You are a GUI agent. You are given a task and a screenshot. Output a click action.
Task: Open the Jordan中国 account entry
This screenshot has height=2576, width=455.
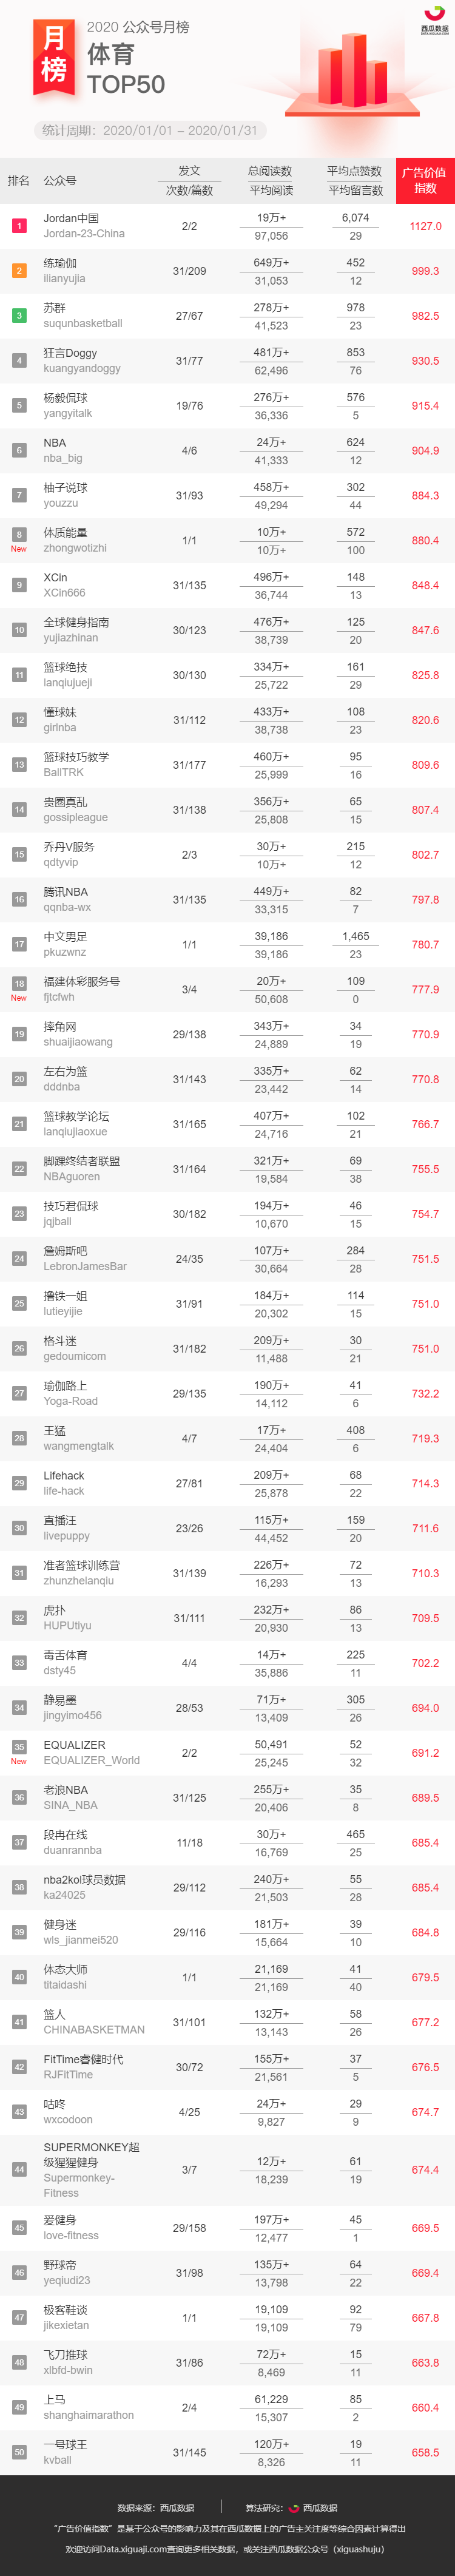[x=84, y=226]
